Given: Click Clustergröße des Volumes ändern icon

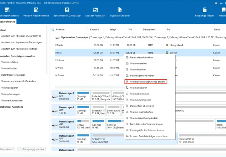Looking at the screenshot, I should pos(127,130).
